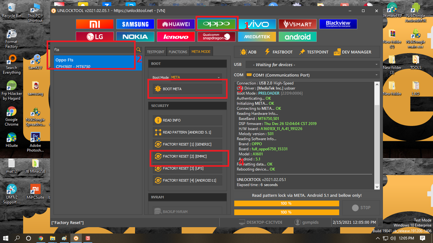Switch to the TESTPOINT tab in middle panel
This screenshot has width=433, height=243.
tap(156, 52)
